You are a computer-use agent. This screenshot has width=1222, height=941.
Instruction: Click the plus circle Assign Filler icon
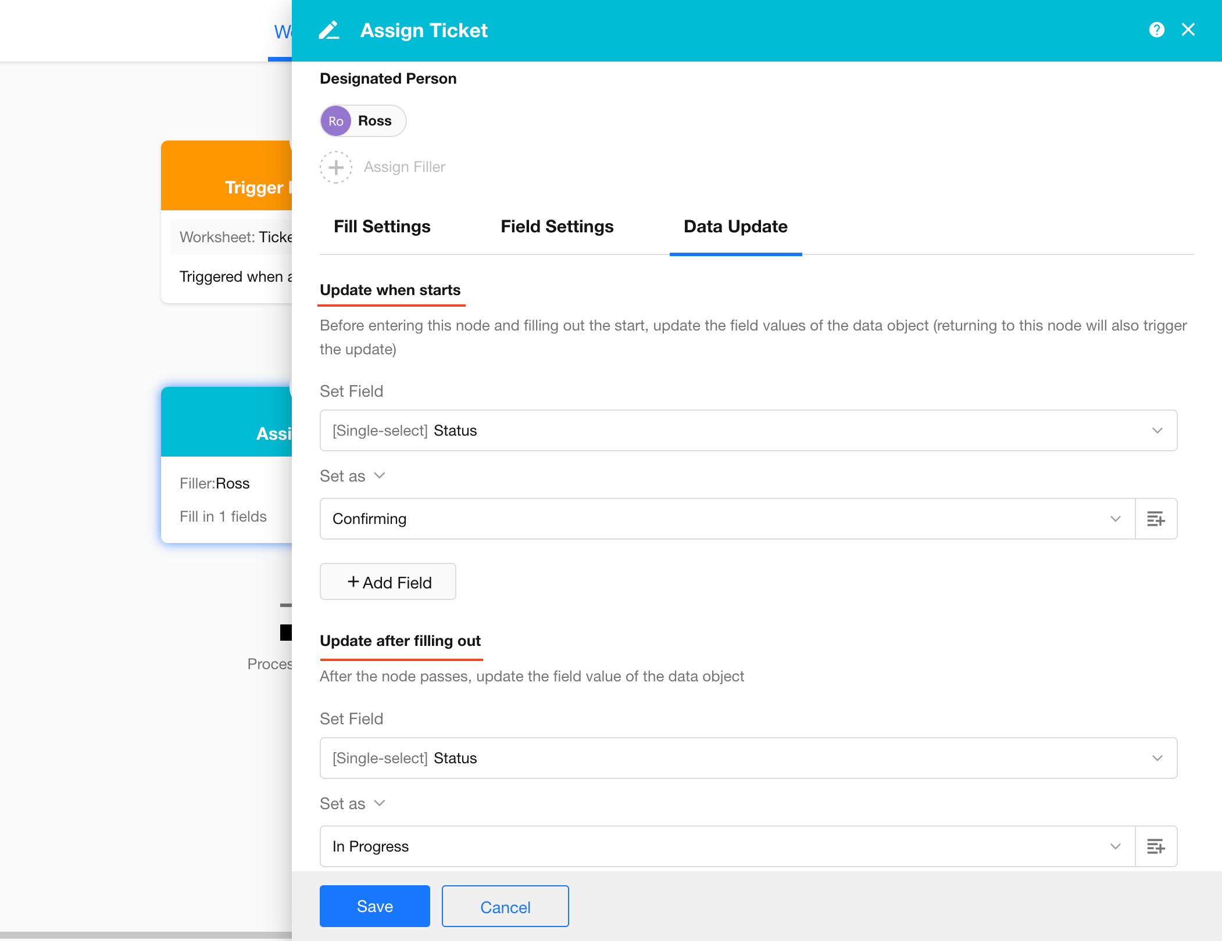point(336,167)
